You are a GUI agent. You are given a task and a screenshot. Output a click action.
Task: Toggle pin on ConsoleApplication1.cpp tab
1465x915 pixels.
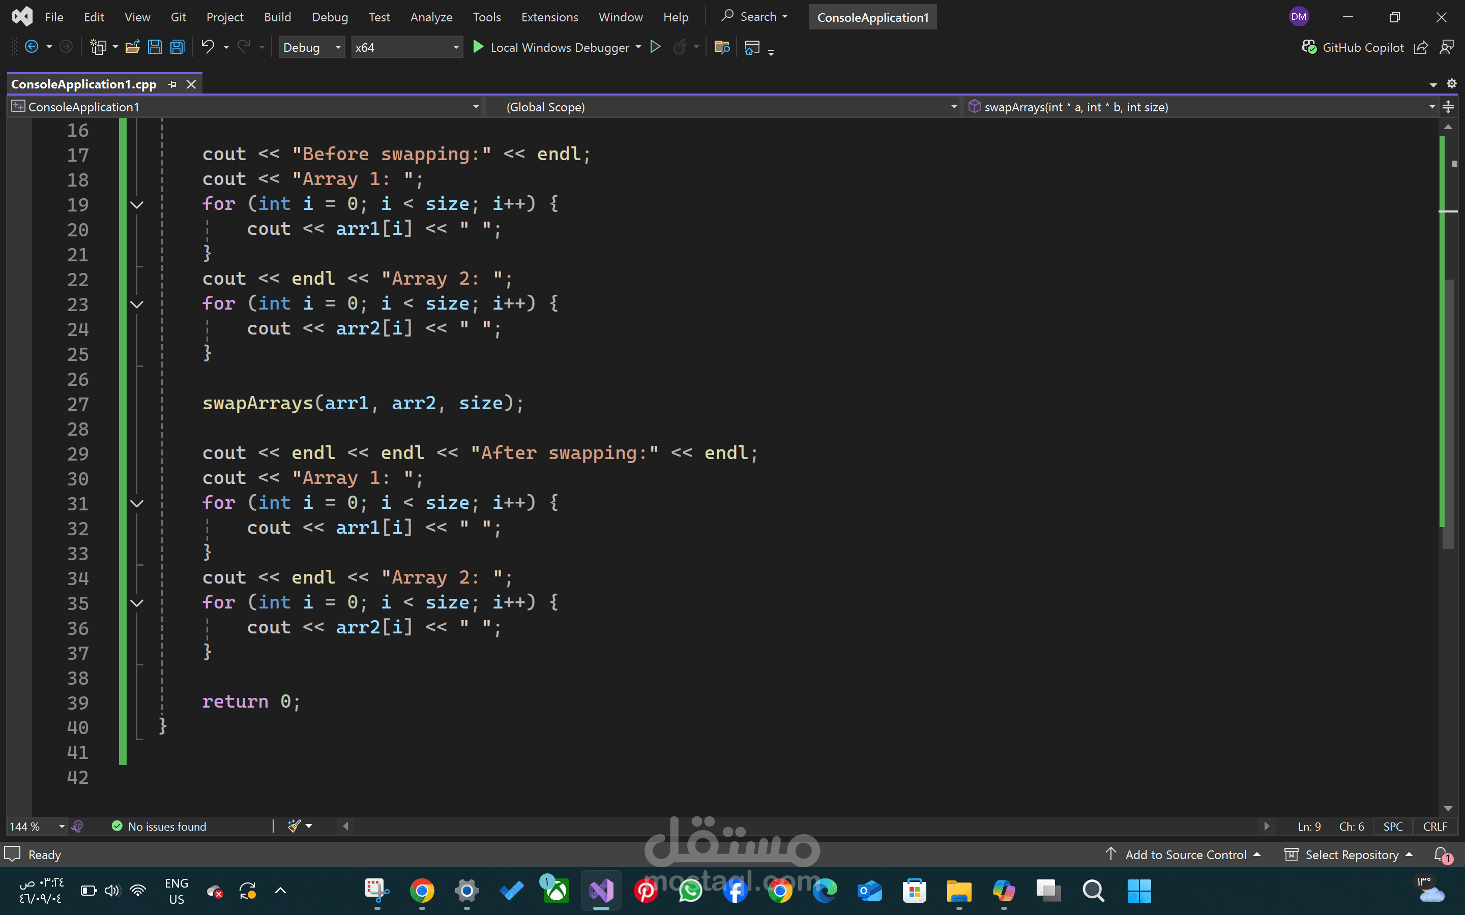[x=172, y=84]
